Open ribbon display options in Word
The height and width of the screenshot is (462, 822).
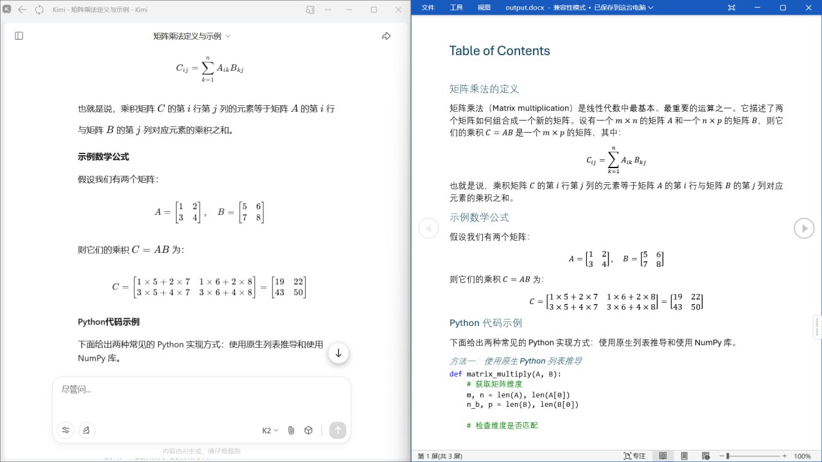(731, 8)
